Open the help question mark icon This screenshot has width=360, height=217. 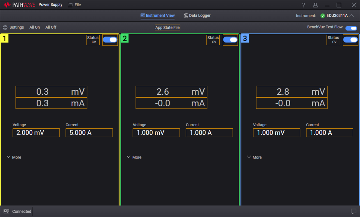click(x=304, y=5)
